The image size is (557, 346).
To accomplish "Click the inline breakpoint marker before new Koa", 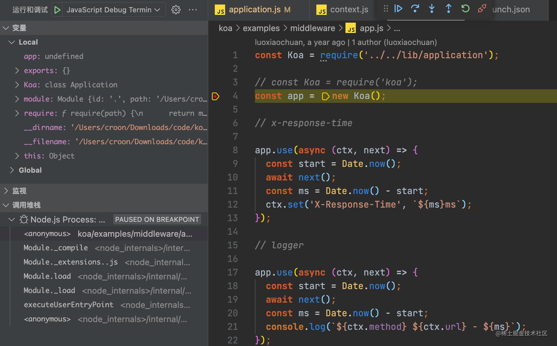I will (326, 96).
